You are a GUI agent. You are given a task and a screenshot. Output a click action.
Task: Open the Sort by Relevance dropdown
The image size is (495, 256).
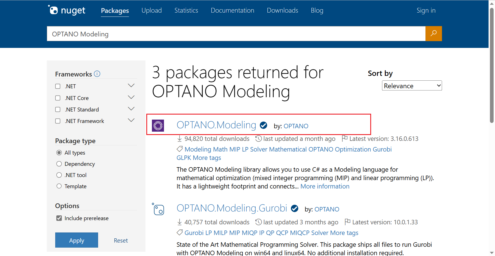click(412, 86)
